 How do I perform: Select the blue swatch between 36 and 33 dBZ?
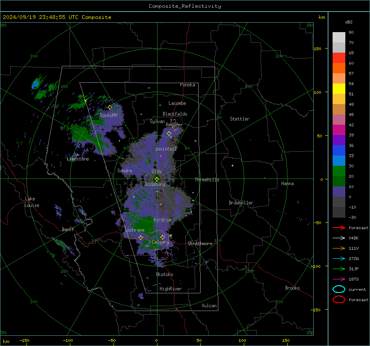click(x=339, y=151)
